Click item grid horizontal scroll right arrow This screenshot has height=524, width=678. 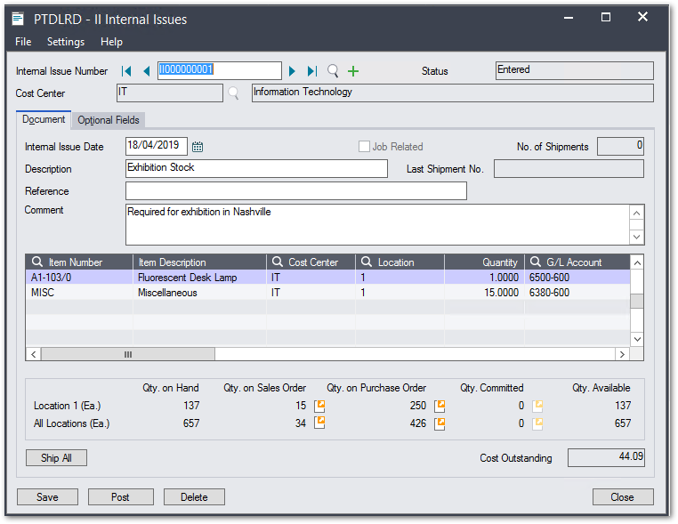[x=622, y=354]
